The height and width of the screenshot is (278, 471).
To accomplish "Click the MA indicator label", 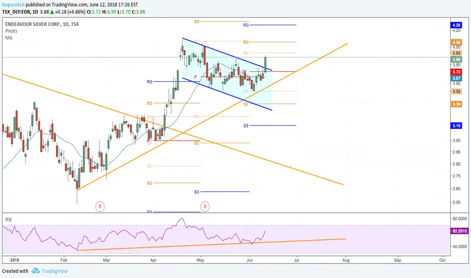I will [x=9, y=38].
